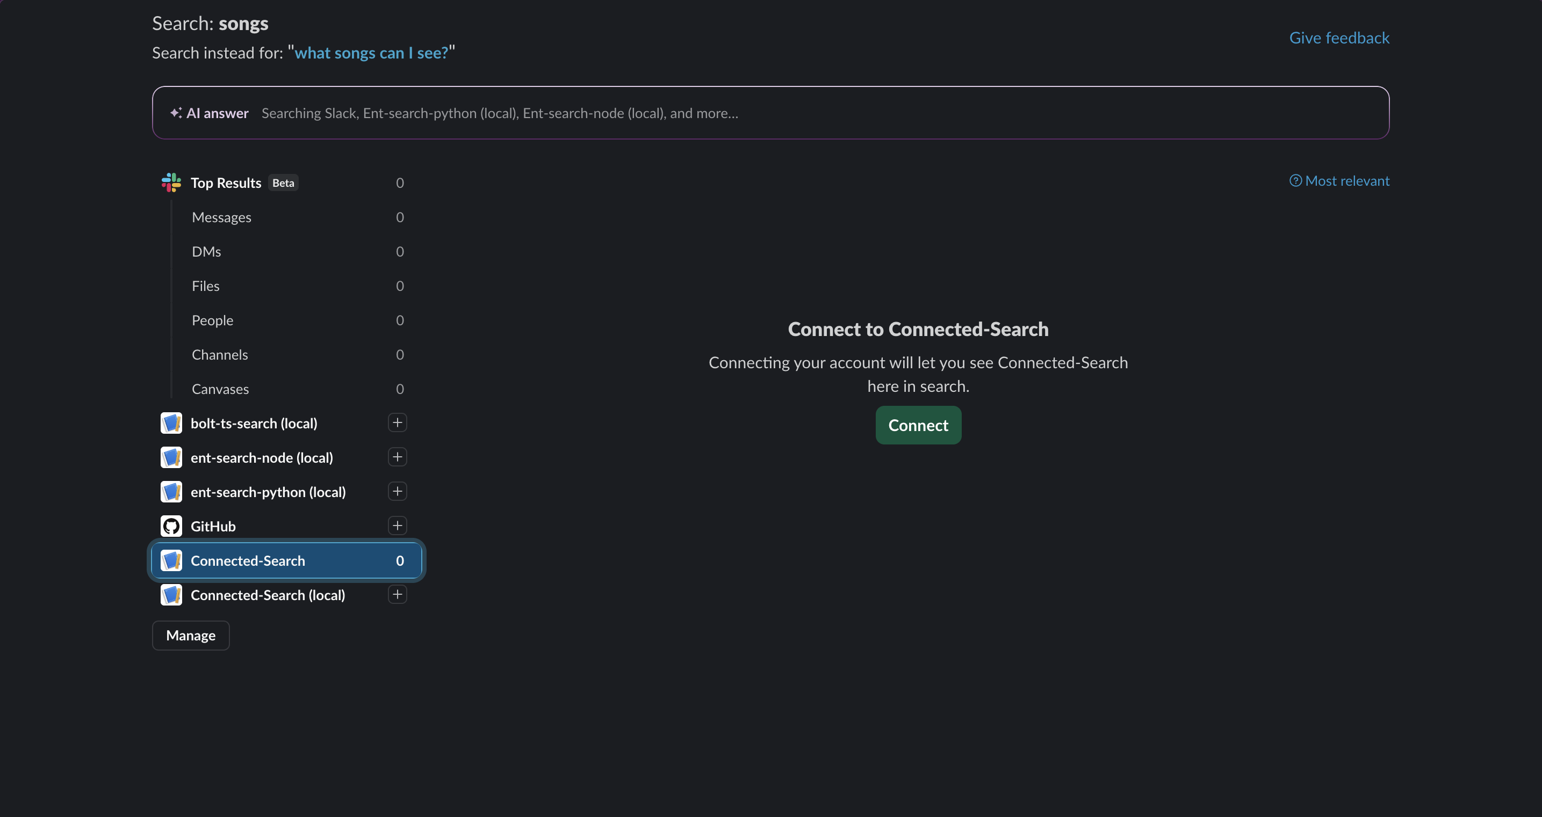This screenshot has height=817, width=1542.
Task: Open the Manage button
Action: [190, 635]
